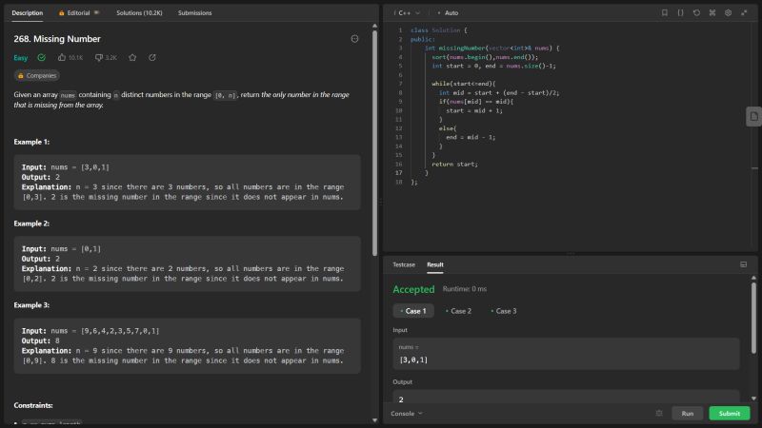Select Case 3 in results
Image resolution: width=762 pixels, height=428 pixels.
[504, 311]
